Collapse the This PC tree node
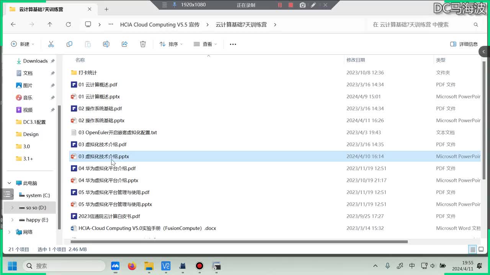The image size is (490, 275). tap(10, 183)
